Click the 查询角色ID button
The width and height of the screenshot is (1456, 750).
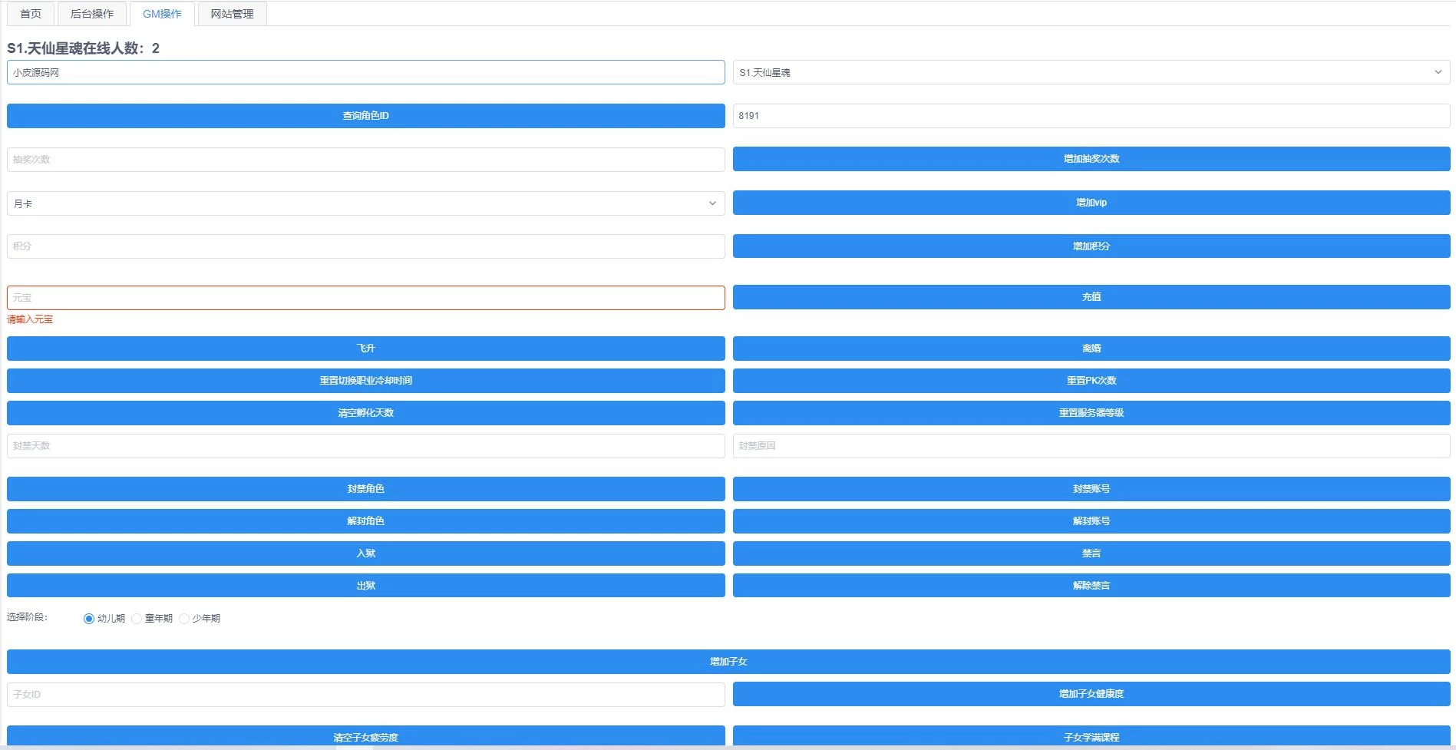365,116
